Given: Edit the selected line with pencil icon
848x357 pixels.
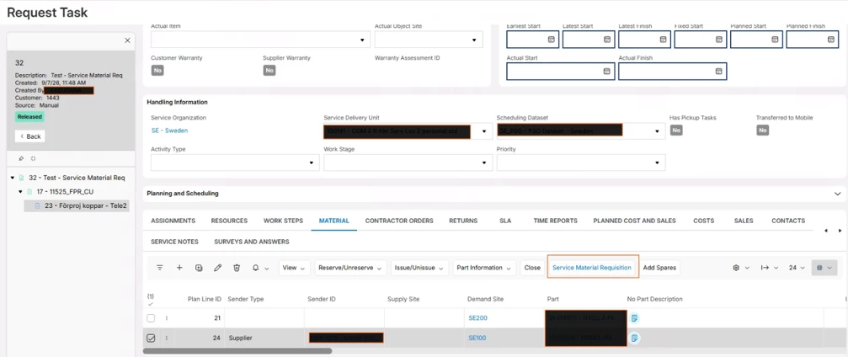Looking at the screenshot, I should [217, 268].
